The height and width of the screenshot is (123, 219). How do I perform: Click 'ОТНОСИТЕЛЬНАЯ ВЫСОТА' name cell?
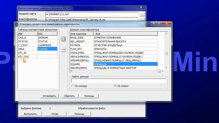[126, 41]
